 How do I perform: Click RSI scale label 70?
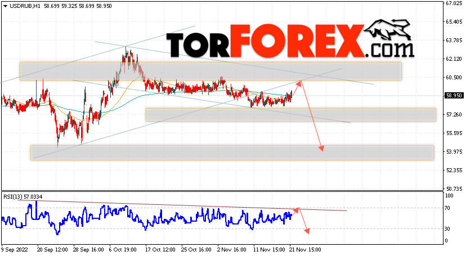point(447,208)
